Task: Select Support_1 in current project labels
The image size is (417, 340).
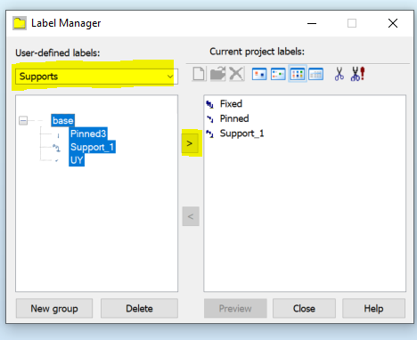Action: [241, 134]
